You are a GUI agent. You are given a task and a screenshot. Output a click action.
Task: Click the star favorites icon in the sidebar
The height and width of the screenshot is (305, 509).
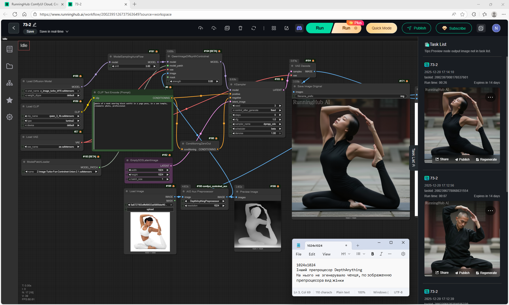click(10, 100)
